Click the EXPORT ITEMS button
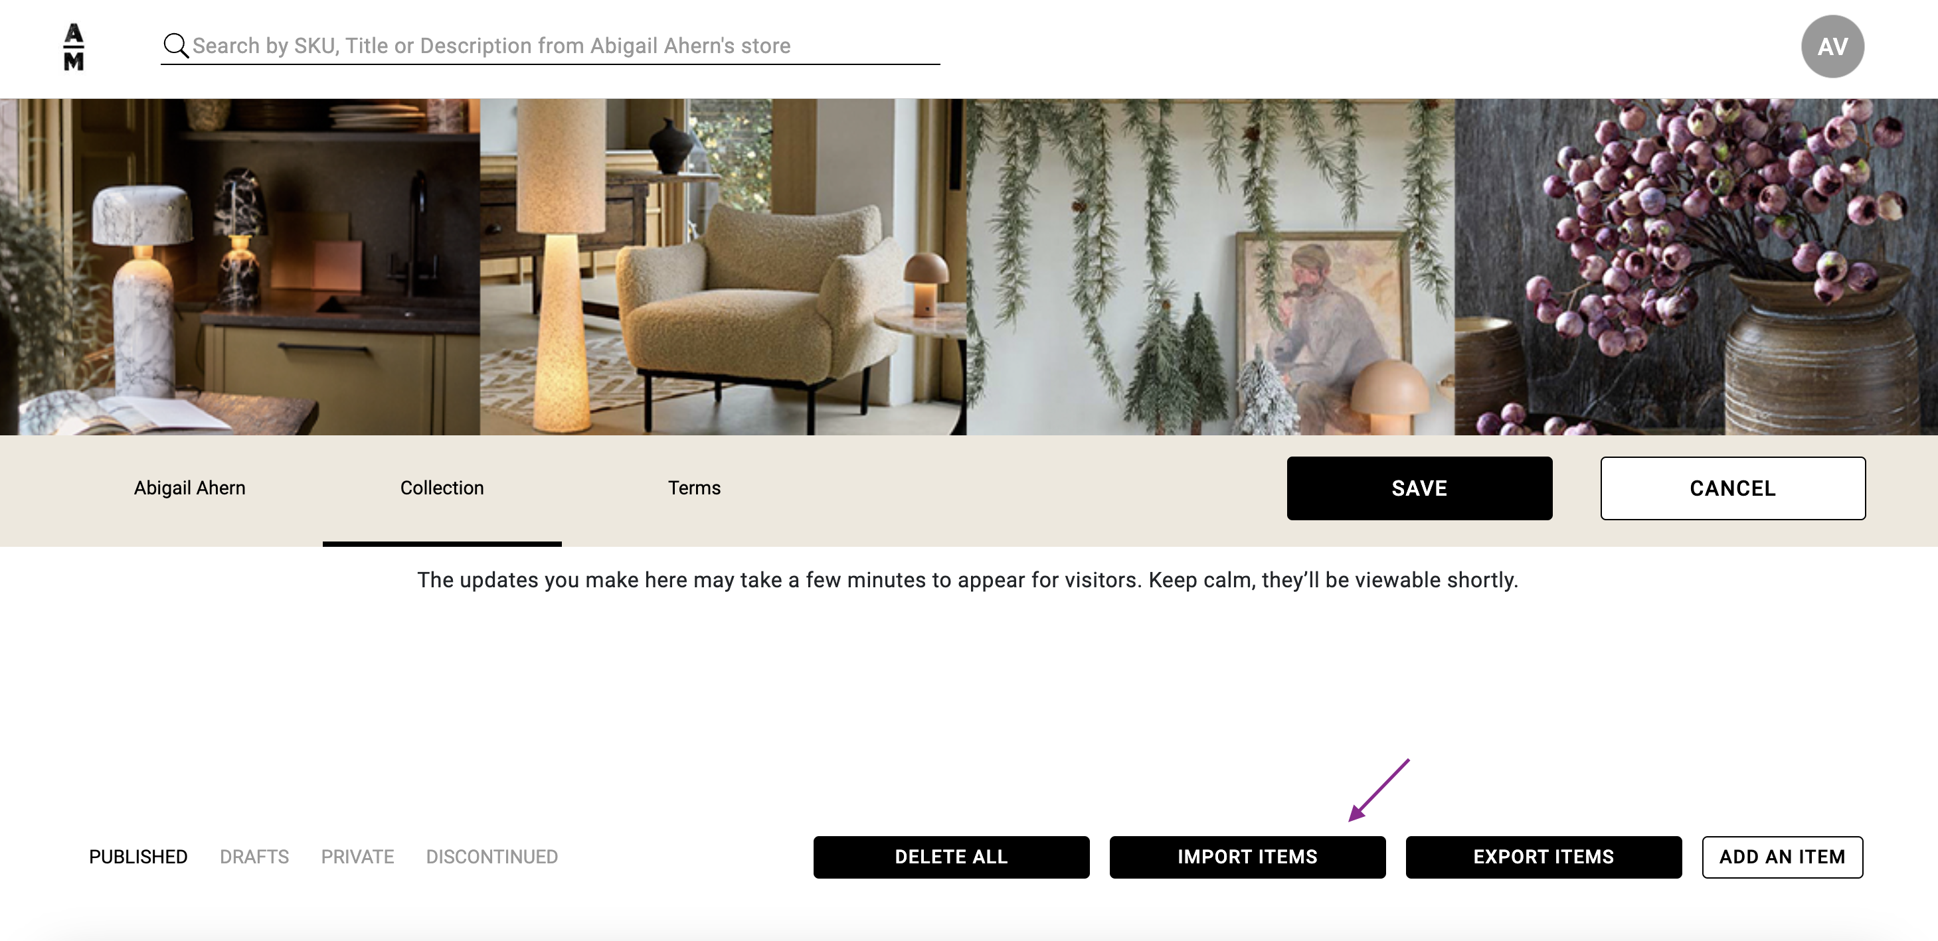1938x941 pixels. [x=1543, y=857]
